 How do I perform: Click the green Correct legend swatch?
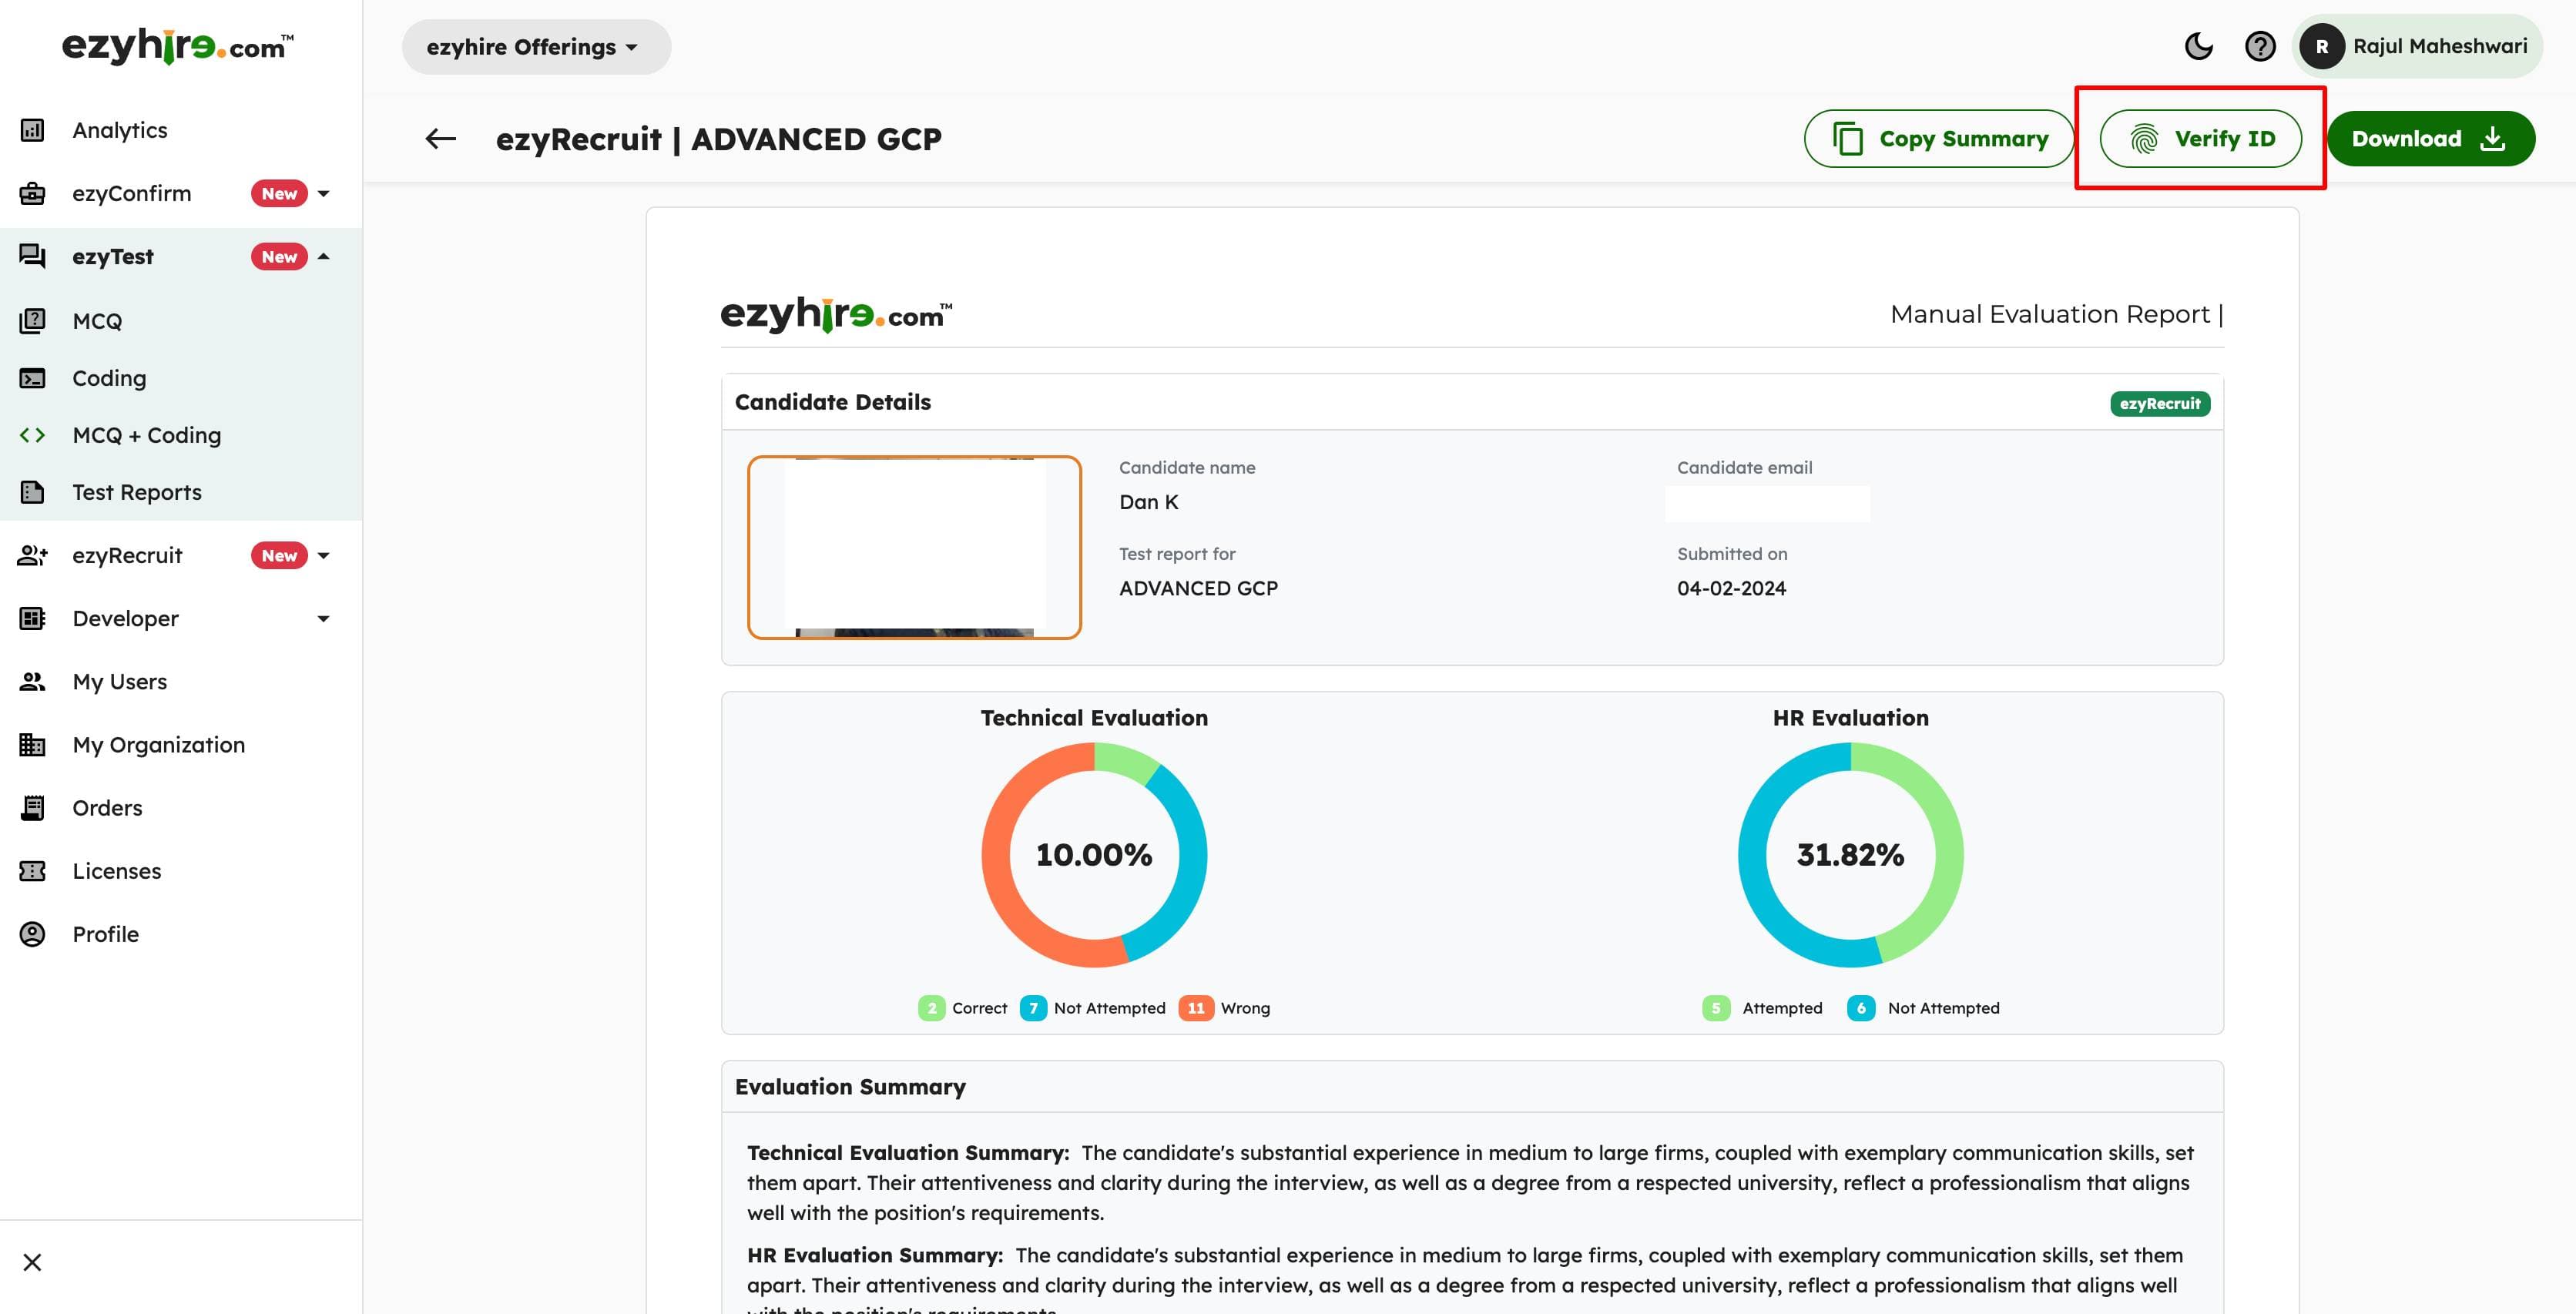point(931,1008)
